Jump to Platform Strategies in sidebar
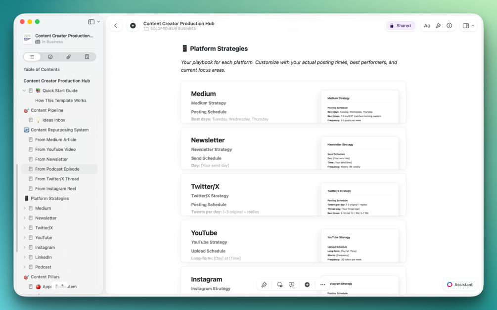Screen dimensions: 497x310 [x=50, y=199]
